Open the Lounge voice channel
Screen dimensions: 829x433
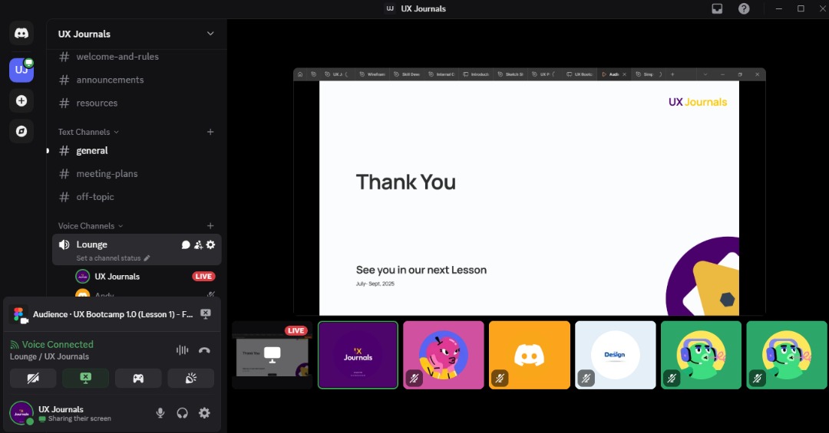(x=91, y=244)
